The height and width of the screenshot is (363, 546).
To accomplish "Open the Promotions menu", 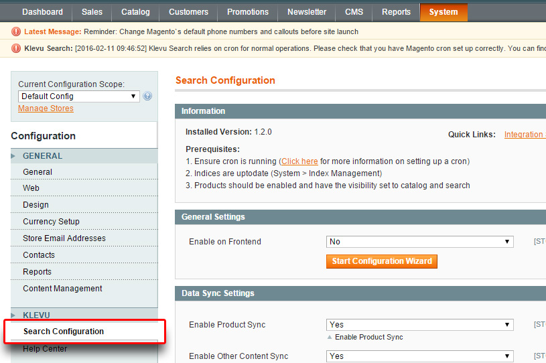I will 248,12.
